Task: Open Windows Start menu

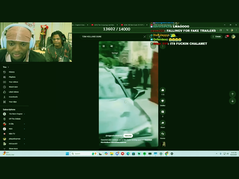Action: tap(67, 154)
